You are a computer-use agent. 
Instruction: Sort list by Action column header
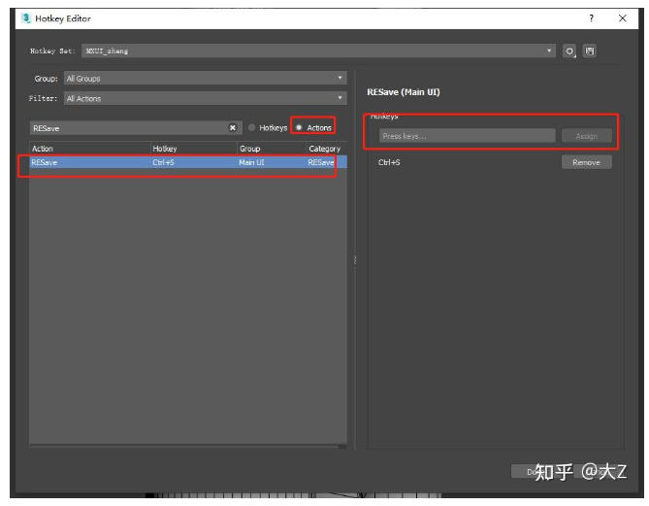(87, 149)
